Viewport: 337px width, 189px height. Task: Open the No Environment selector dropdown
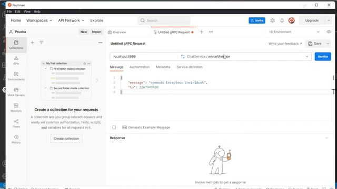click(294, 32)
